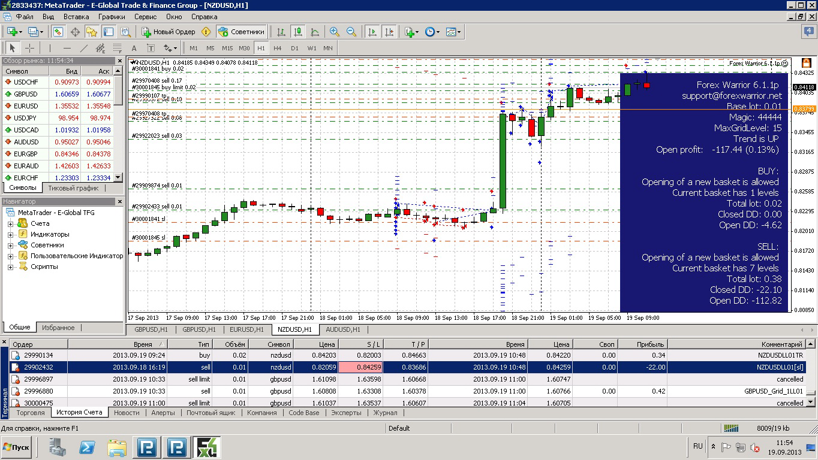Pick the Fibonacci retracement tool

tap(117, 48)
